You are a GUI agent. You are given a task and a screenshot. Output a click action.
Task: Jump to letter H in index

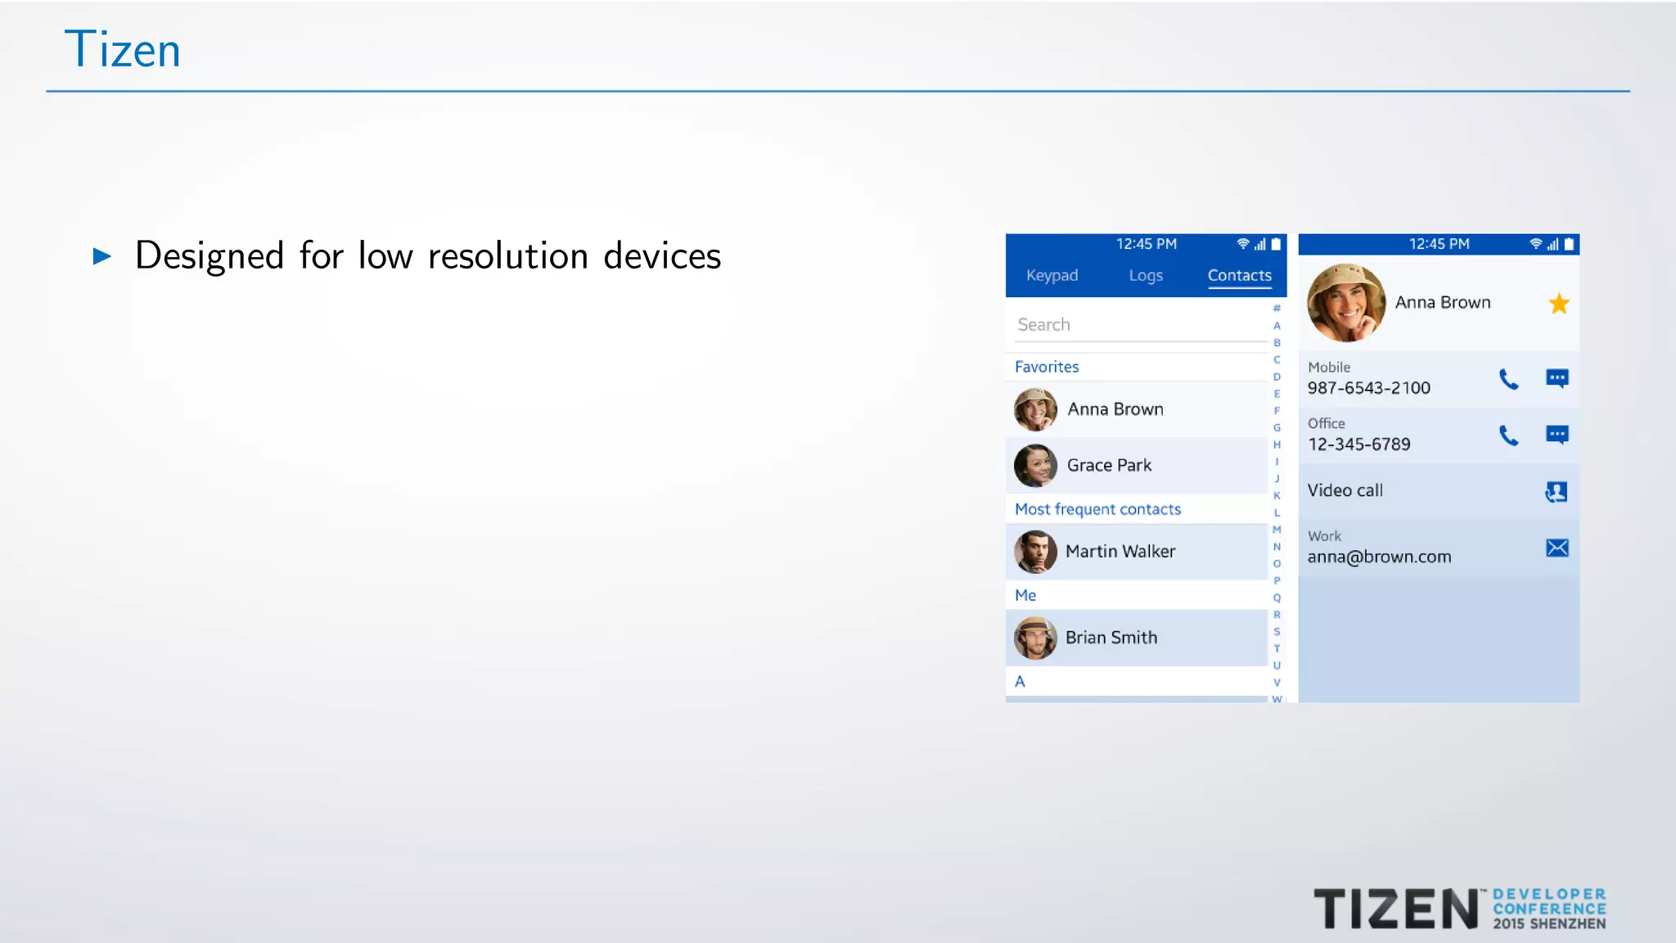pyautogui.click(x=1277, y=444)
